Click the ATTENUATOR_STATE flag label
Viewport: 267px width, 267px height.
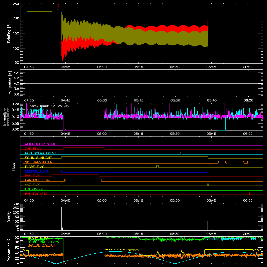click(x=40, y=144)
